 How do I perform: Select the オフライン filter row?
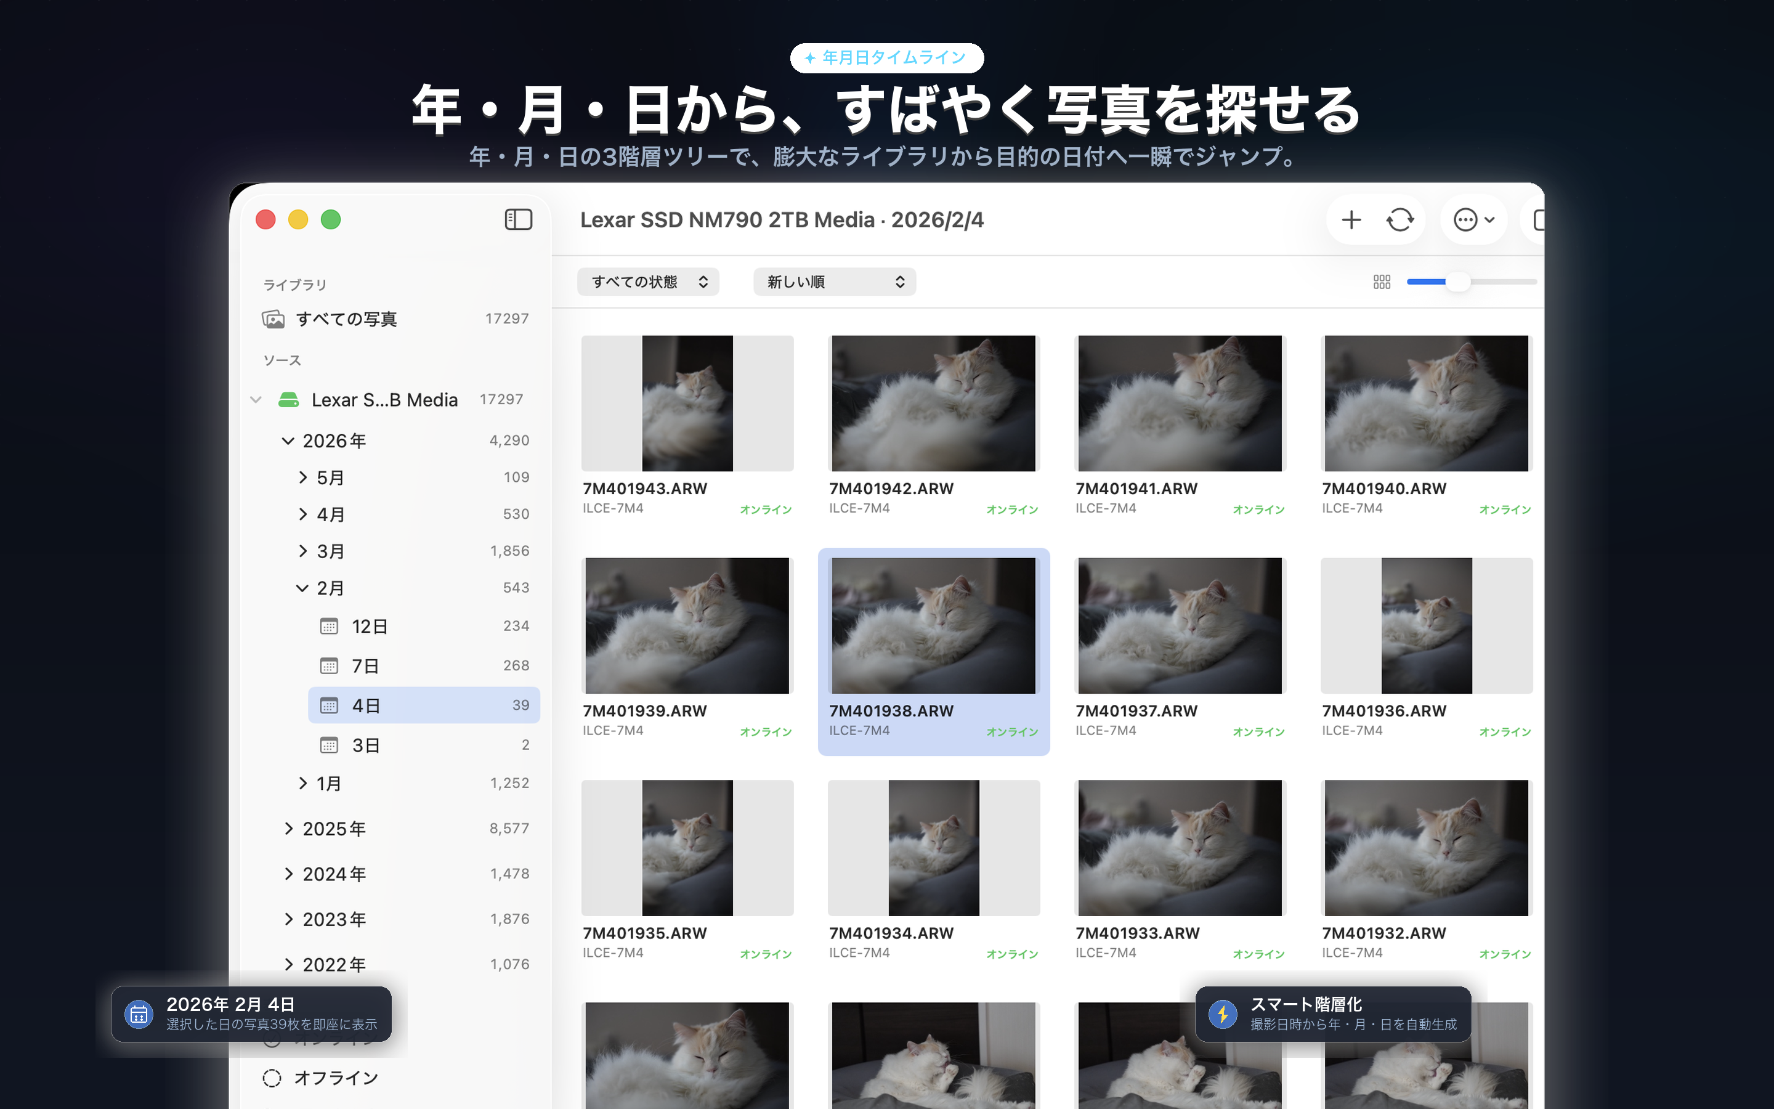tap(396, 1078)
